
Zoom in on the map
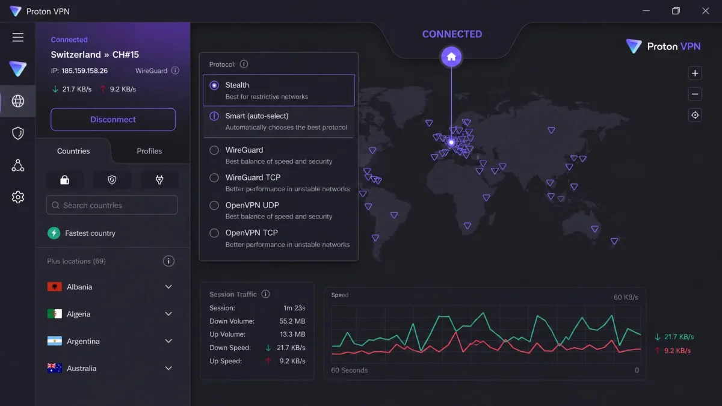pyautogui.click(x=695, y=73)
